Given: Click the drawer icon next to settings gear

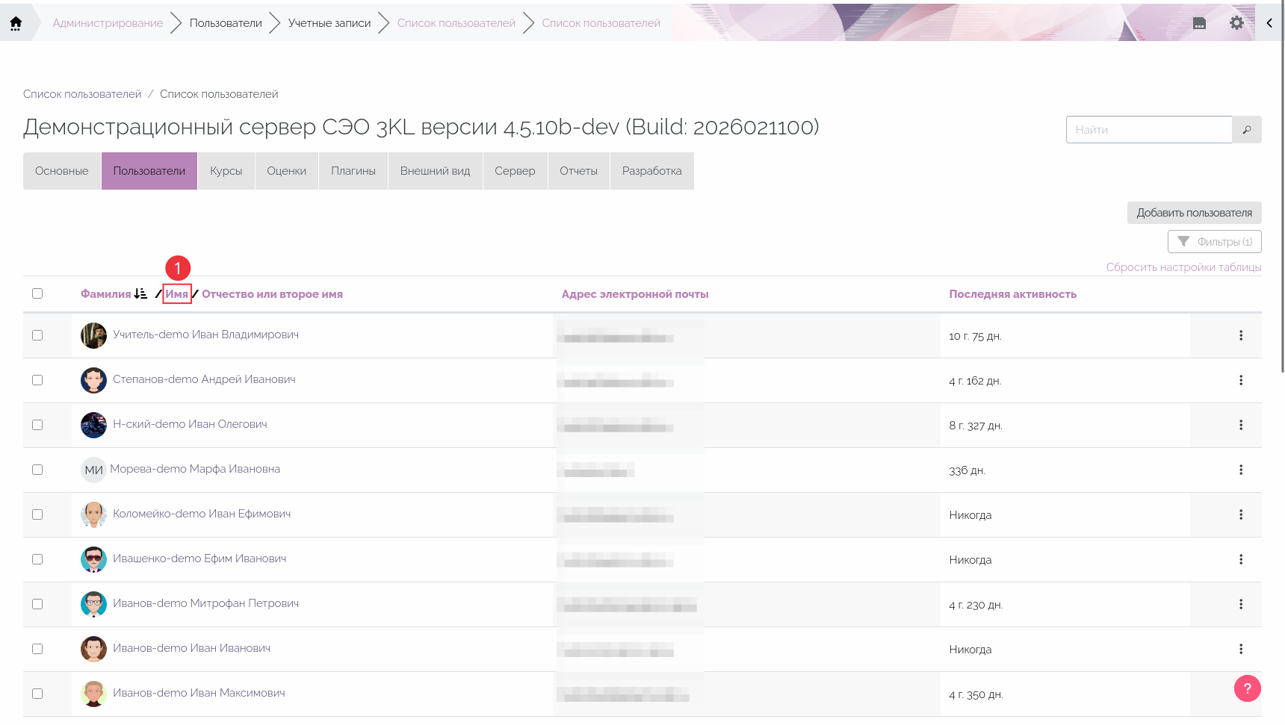Looking at the screenshot, I should 1199,23.
